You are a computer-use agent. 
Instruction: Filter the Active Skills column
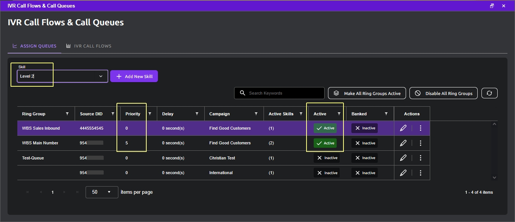(301, 114)
